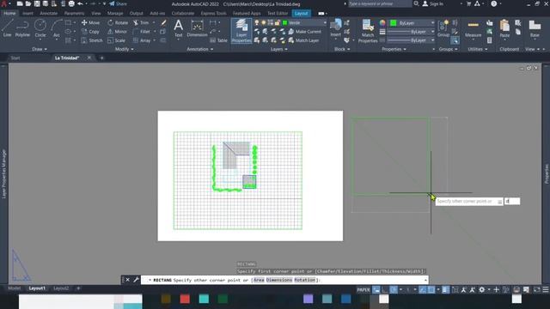Open the Insert ribbon tab
Image resolution: width=550 pixels, height=309 pixels.
click(27, 14)
